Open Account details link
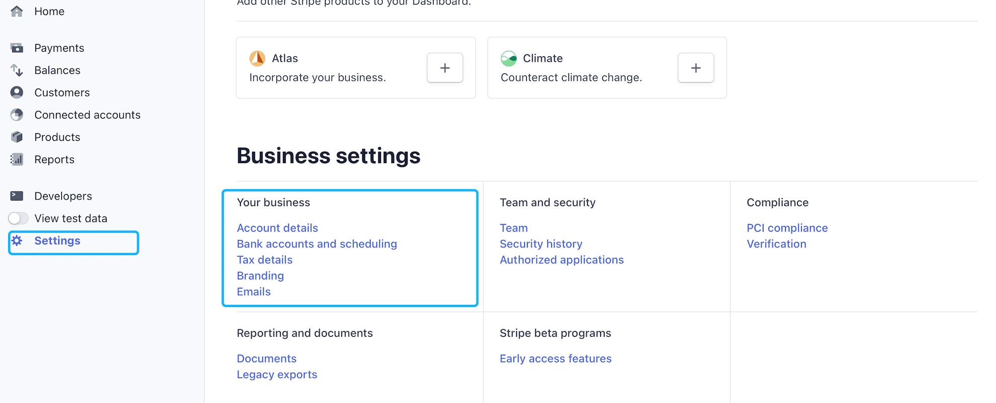Screen dimensions: 996x403 (277, 228)
